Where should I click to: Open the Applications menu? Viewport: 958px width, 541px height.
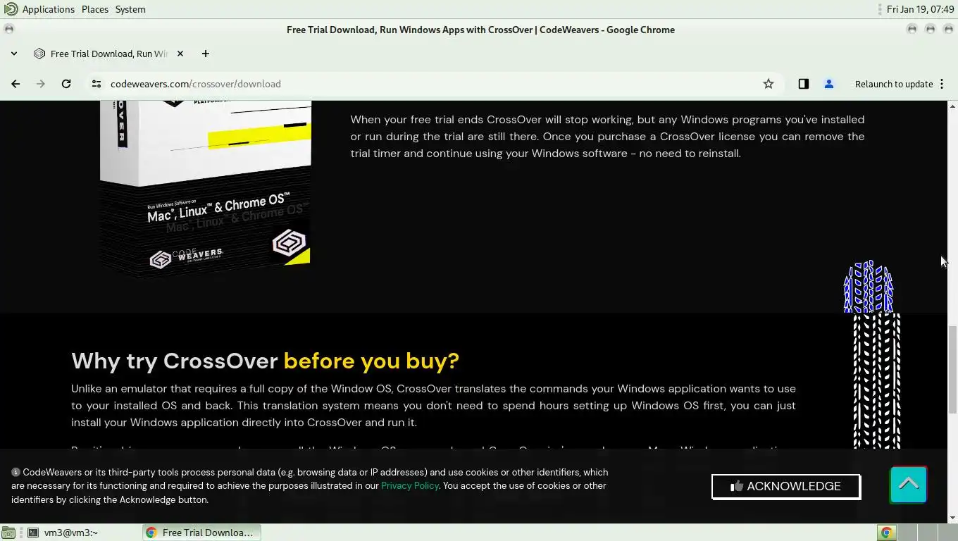coord(48,9)
